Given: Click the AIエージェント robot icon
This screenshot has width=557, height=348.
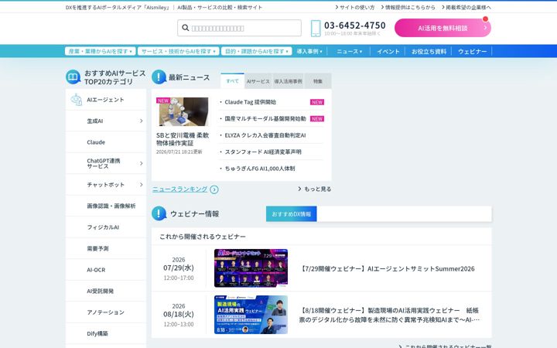Looking at the screenshot, I should 77,100.
